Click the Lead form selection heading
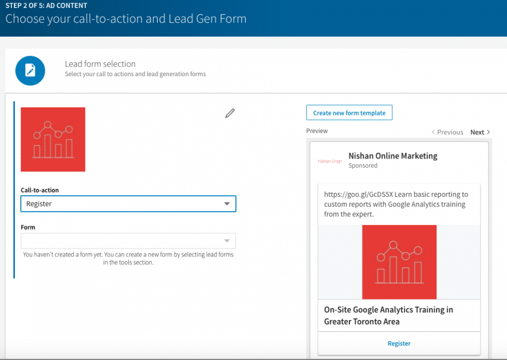The image size is (507, 360). click(100, 64)
